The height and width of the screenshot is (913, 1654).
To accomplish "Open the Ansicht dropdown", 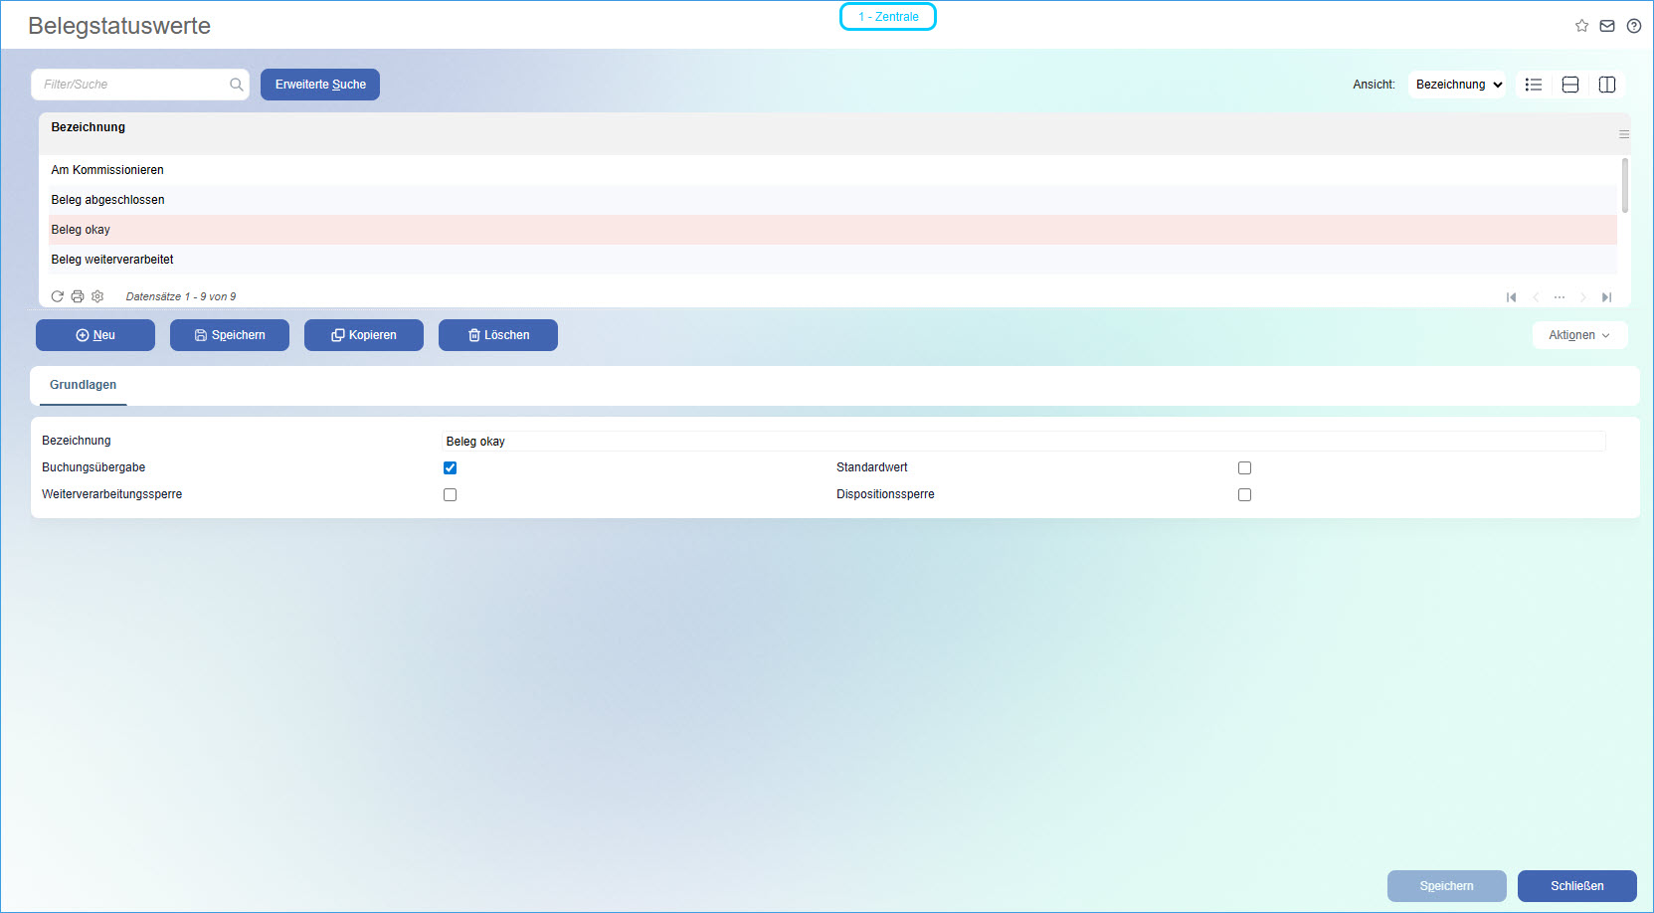I will (x=1457, y=85).
